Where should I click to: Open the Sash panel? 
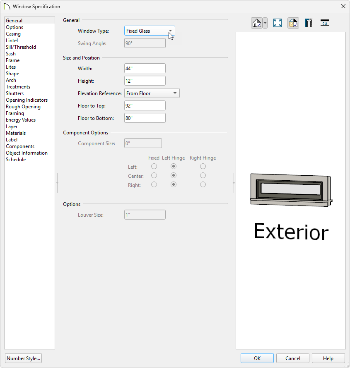click(30, 54)
